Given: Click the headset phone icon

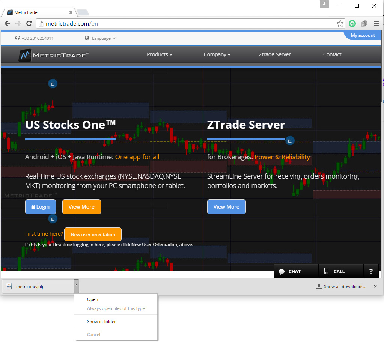Looking at the screenshot, I should (x=17, y=38).
